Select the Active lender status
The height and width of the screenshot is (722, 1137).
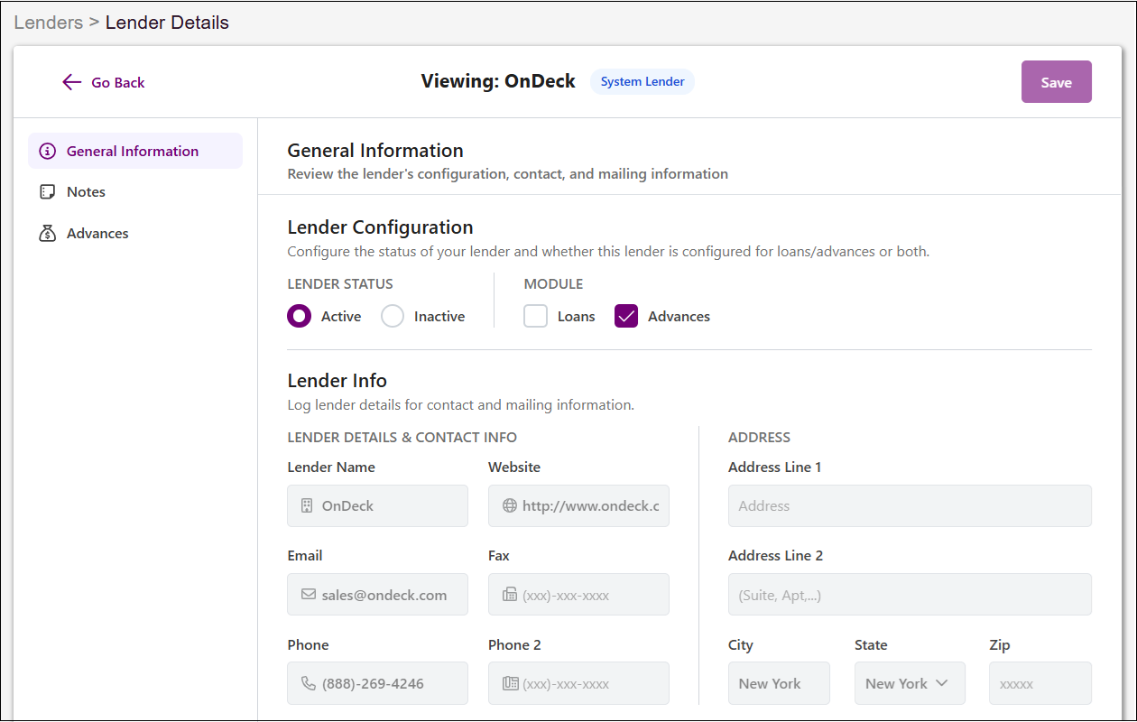tap(299, 316)
